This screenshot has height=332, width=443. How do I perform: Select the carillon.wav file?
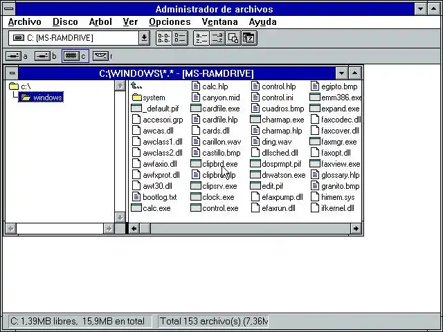click(216, 142)
